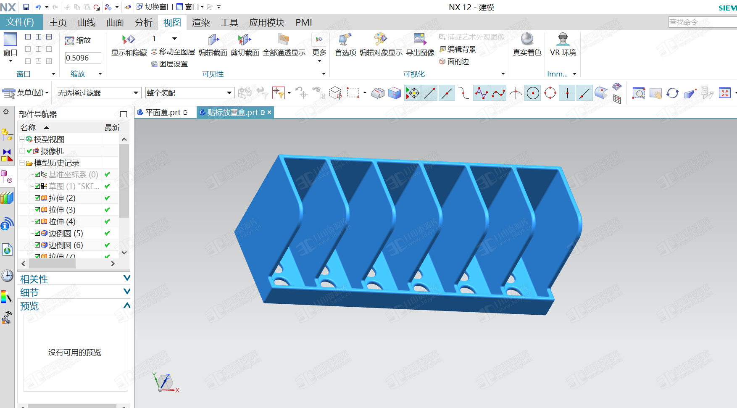Click the shaded-with-edges cube icon
The height and width of the screenshot is (408, 737).
coord(394,93)
